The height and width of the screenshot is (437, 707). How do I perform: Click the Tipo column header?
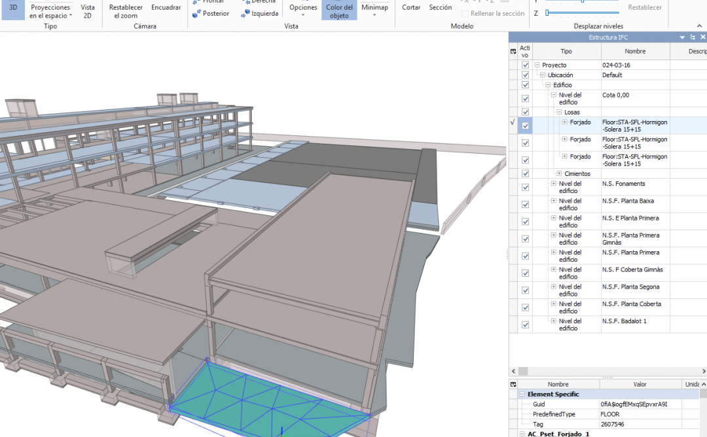(x=567, y=52)
